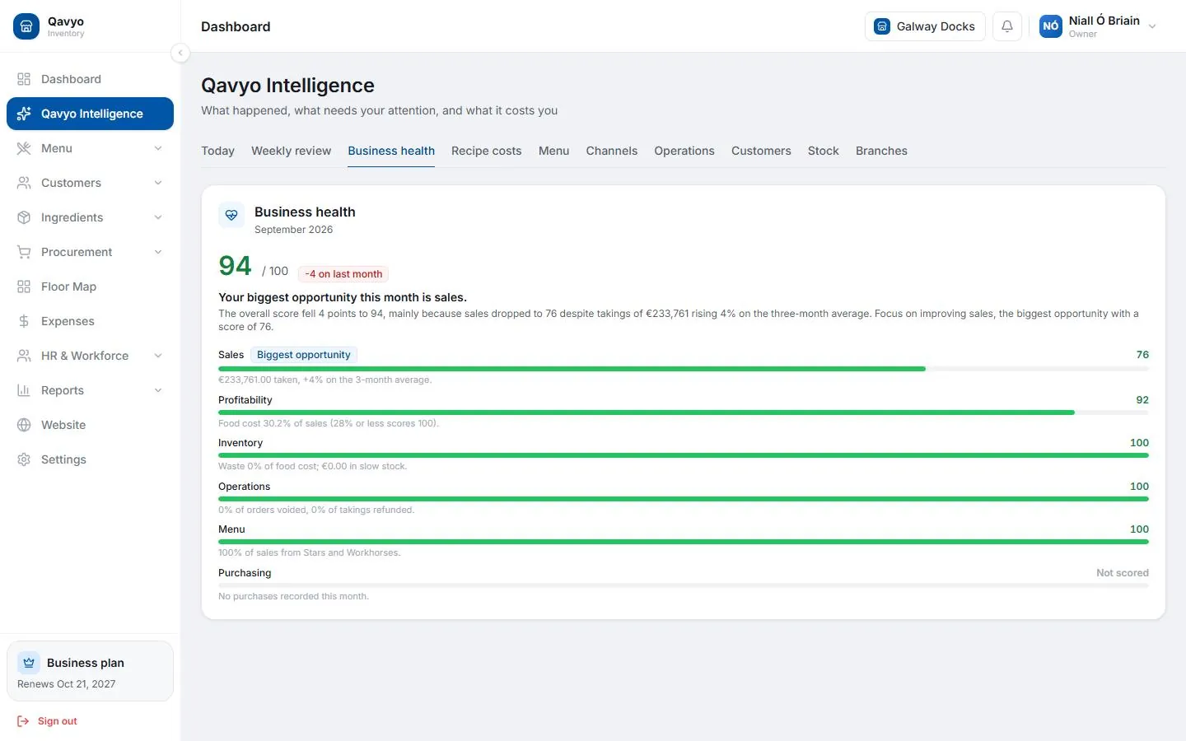
Task: Click the Menu utensils icon in sidebar
Action: click(24, 148)
